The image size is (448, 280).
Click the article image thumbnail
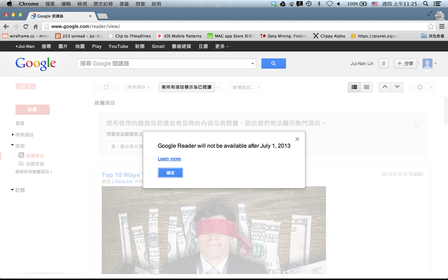click(x=213, y=230)
